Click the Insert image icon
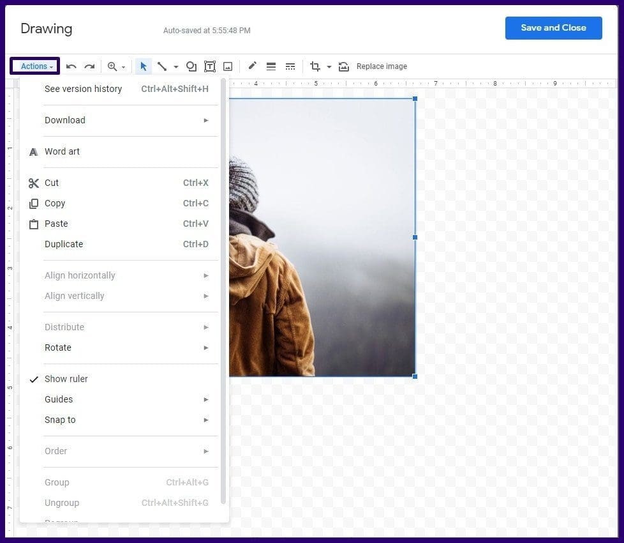Image resolution: width=624 pixels, height=543 pixels. click(x=228, y=66)
